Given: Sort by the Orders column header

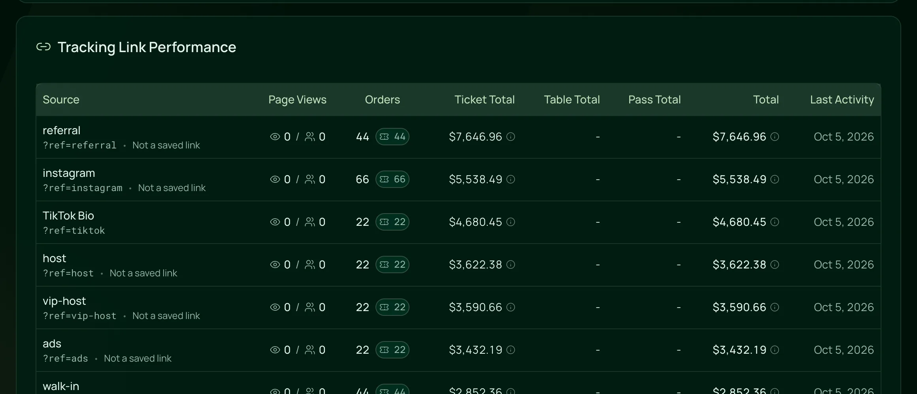Looking at the screenshot, I should pos(382,99).
